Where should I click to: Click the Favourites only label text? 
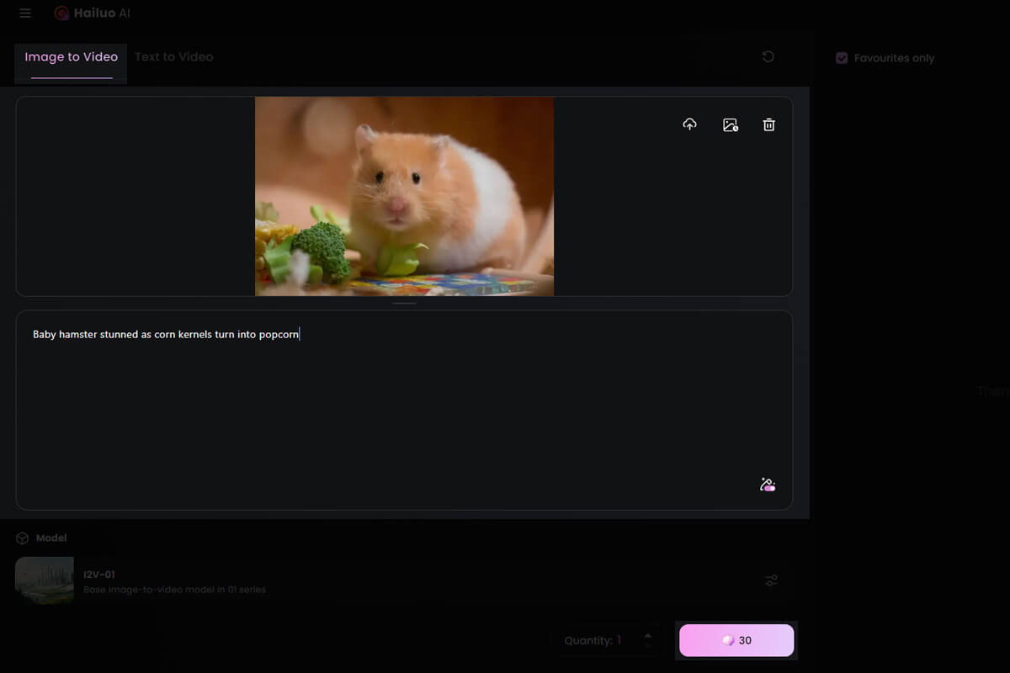(894, 58)
